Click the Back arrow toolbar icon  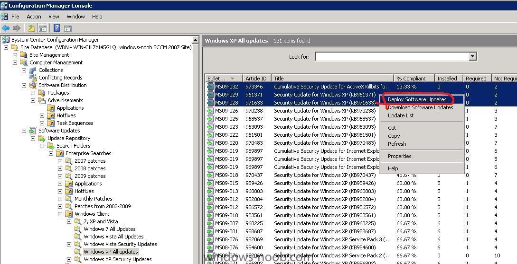click(x=6, y=28)
